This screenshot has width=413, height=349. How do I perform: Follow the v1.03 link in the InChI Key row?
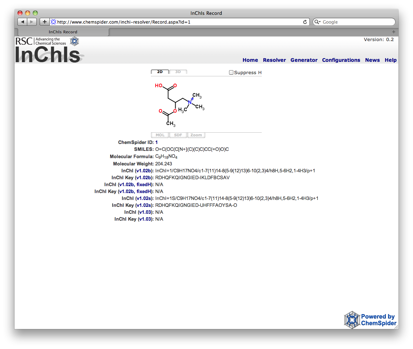[x=145, y=219]
